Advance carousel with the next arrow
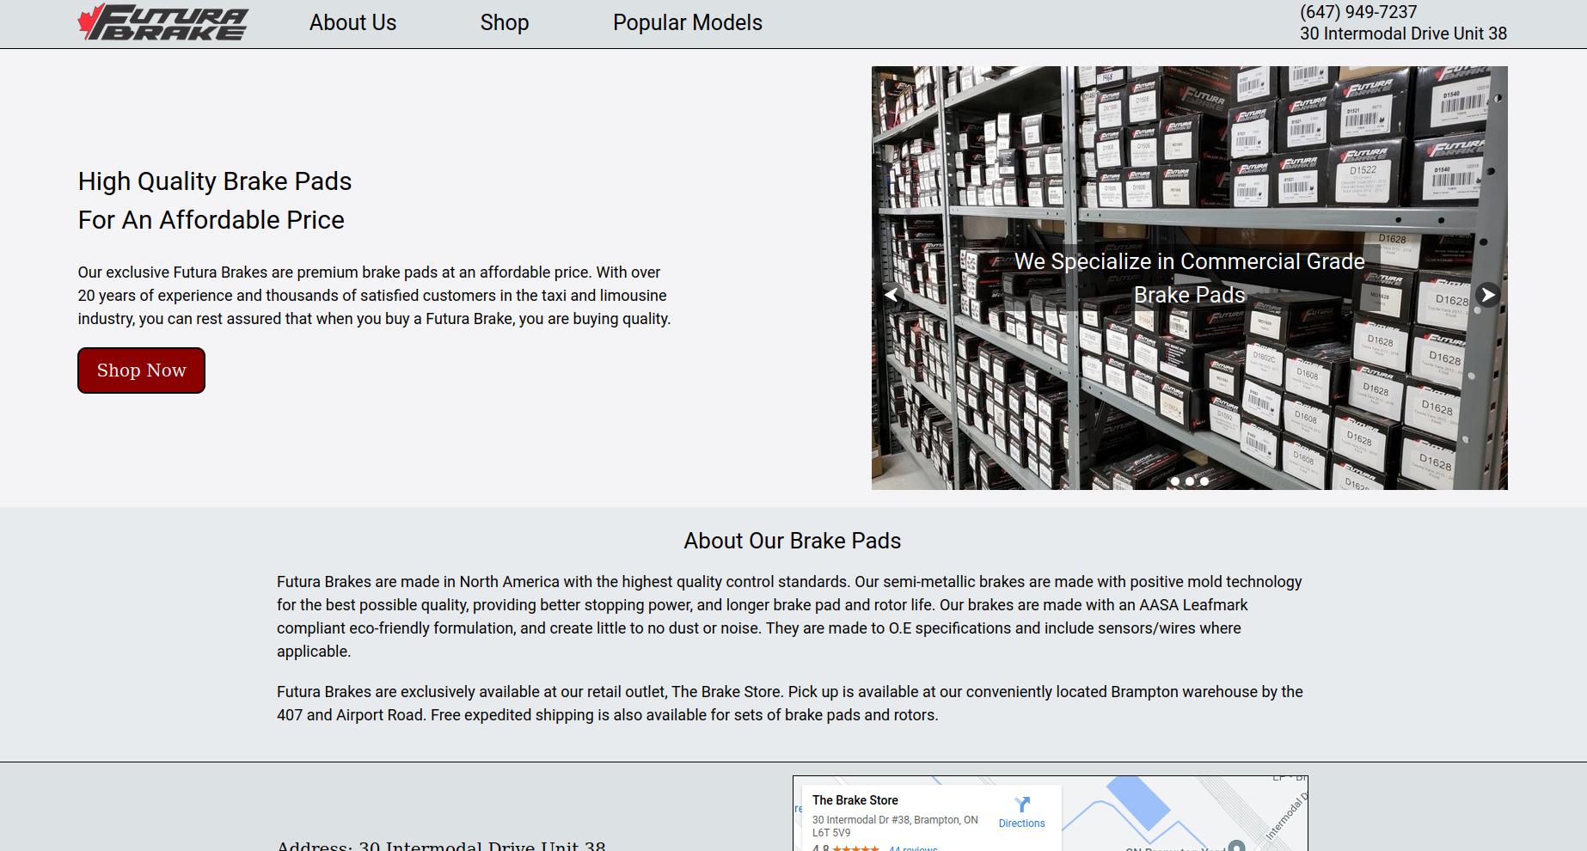 (1487, 295)
